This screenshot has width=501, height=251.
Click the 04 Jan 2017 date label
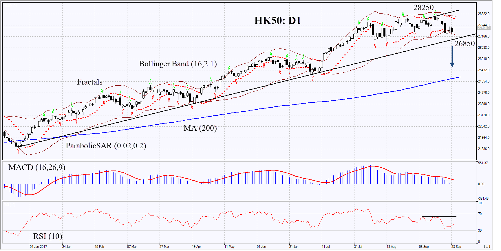[x=38, y=247]
